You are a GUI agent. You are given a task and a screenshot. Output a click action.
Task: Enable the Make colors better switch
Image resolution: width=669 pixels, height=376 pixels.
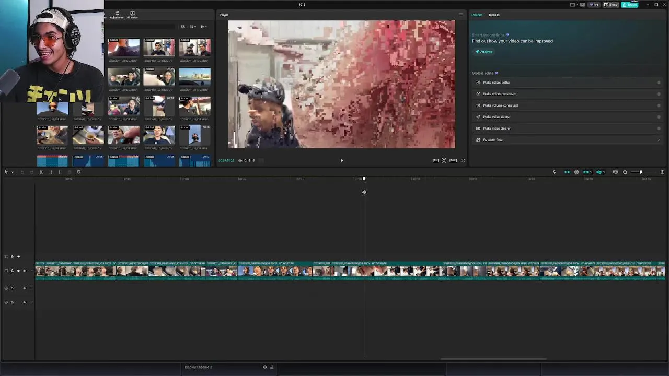click(659, 83)
